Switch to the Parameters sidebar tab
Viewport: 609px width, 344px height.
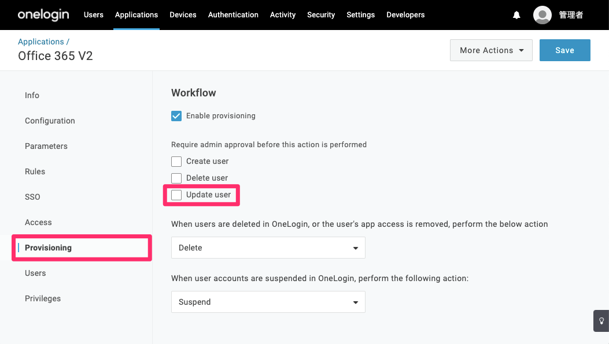coord(46,146)
